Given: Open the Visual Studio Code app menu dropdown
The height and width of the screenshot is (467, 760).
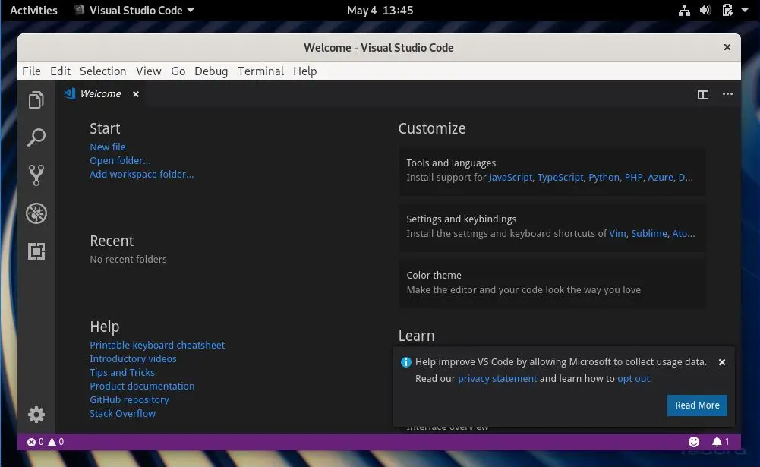Looking at the screenshot, I should (134, 10).
